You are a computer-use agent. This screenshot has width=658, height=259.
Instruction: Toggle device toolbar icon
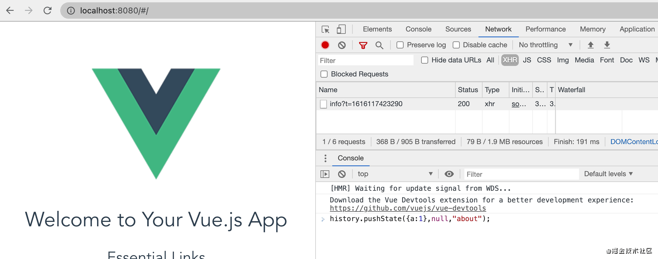coord(341,29)
